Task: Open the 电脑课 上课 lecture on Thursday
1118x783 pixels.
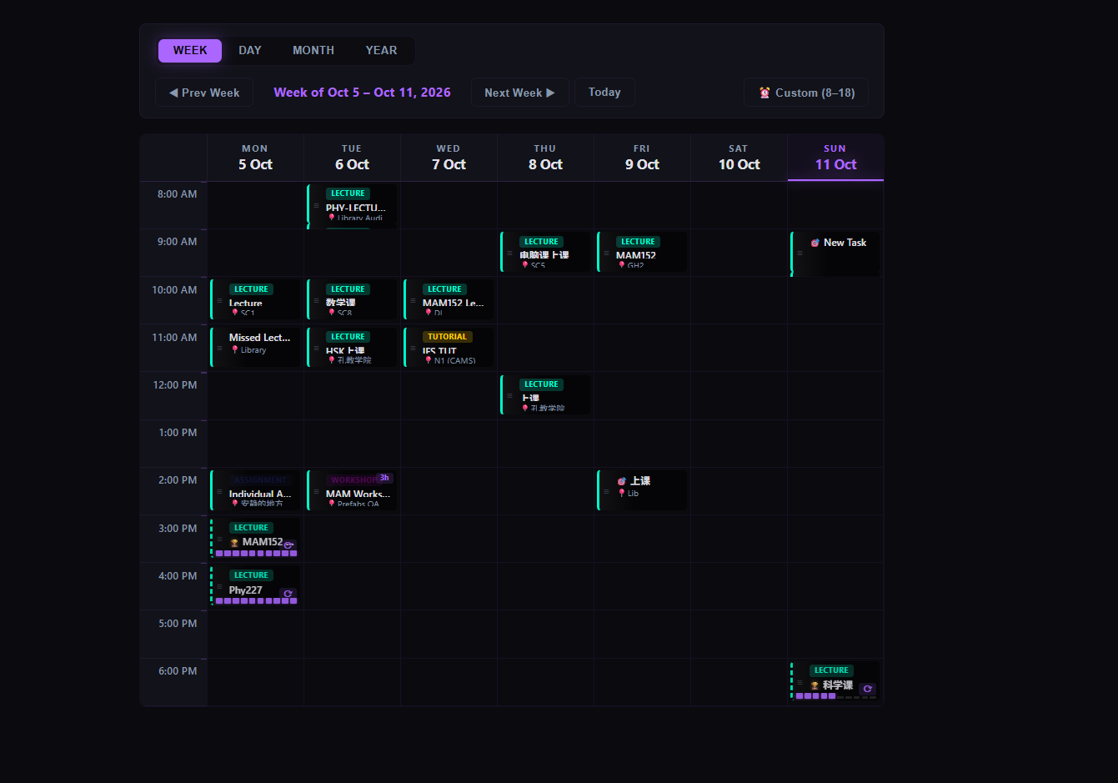Action: pos(545,252)
